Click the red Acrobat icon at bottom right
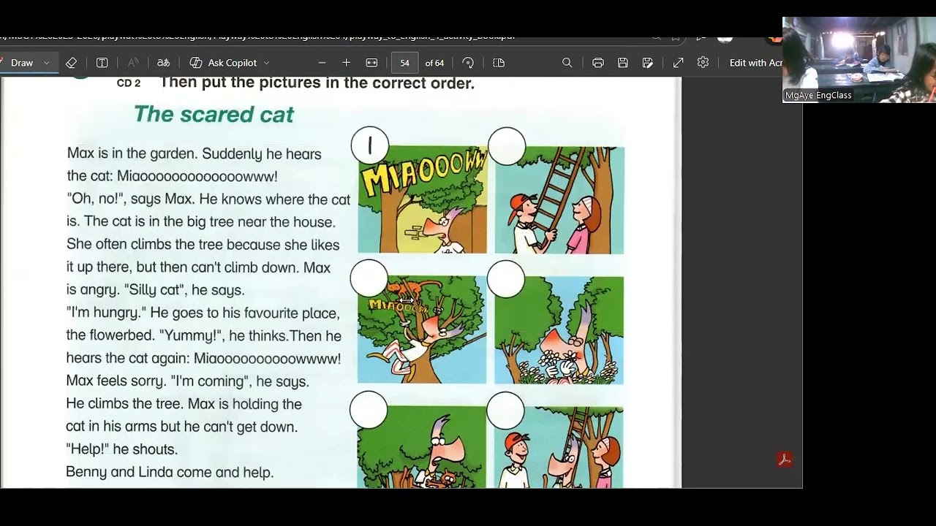936x526 pixels. pyautogui.click(x=784, y=460)
